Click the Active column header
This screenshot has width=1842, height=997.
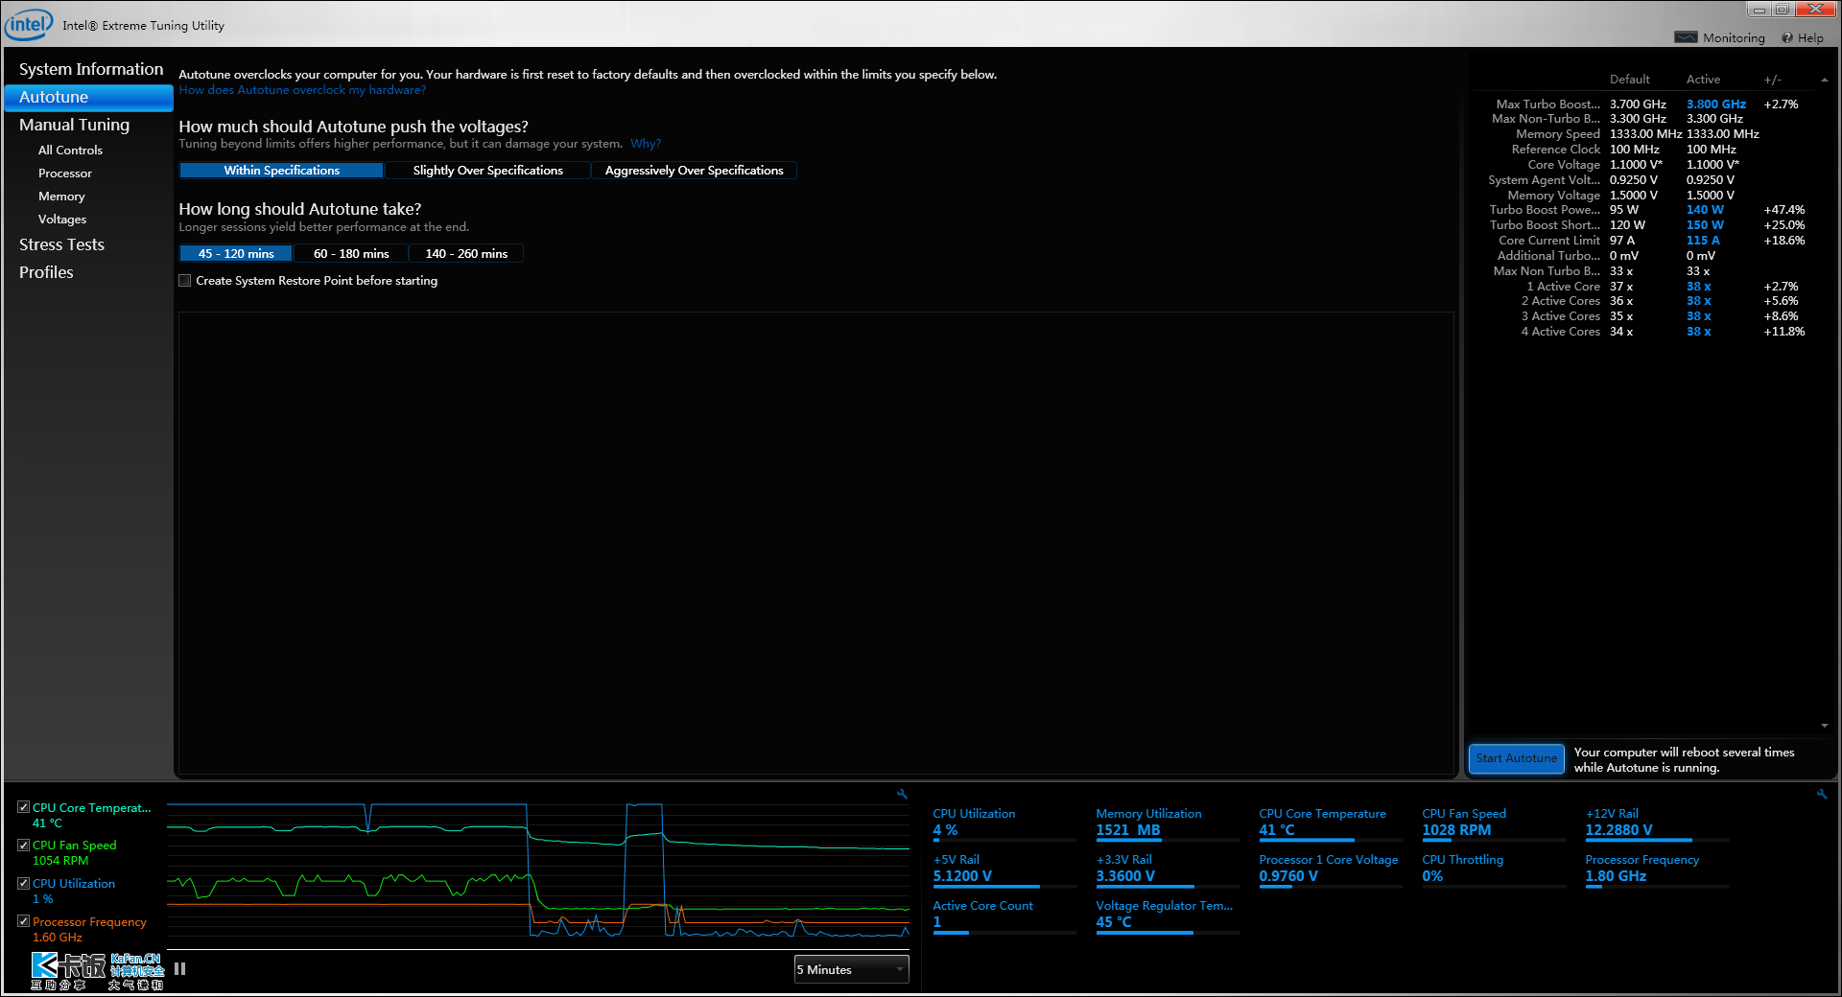(x=1703, y=80)
